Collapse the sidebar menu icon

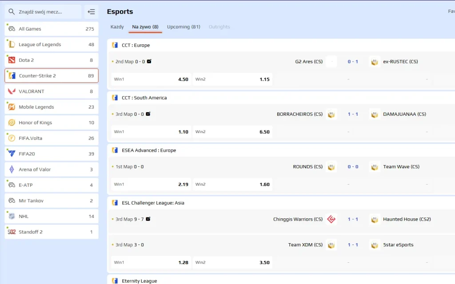coord(92,12)
